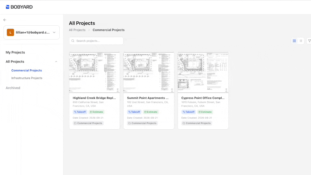Switch to grid view

[x=294, y=41]
